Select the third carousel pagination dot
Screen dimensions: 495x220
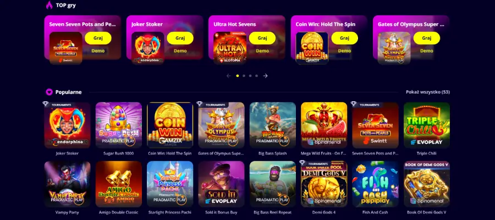point(250,76)
